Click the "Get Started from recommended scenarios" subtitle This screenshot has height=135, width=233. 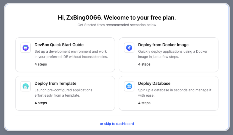tap(117, 25)
